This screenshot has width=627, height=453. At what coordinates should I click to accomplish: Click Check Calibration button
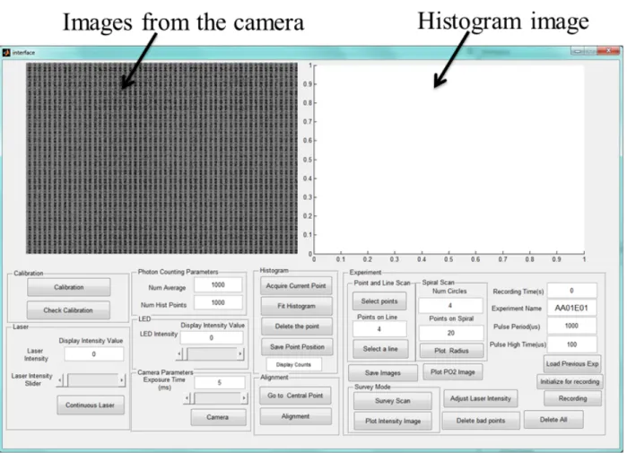click(x=68, y=309)
